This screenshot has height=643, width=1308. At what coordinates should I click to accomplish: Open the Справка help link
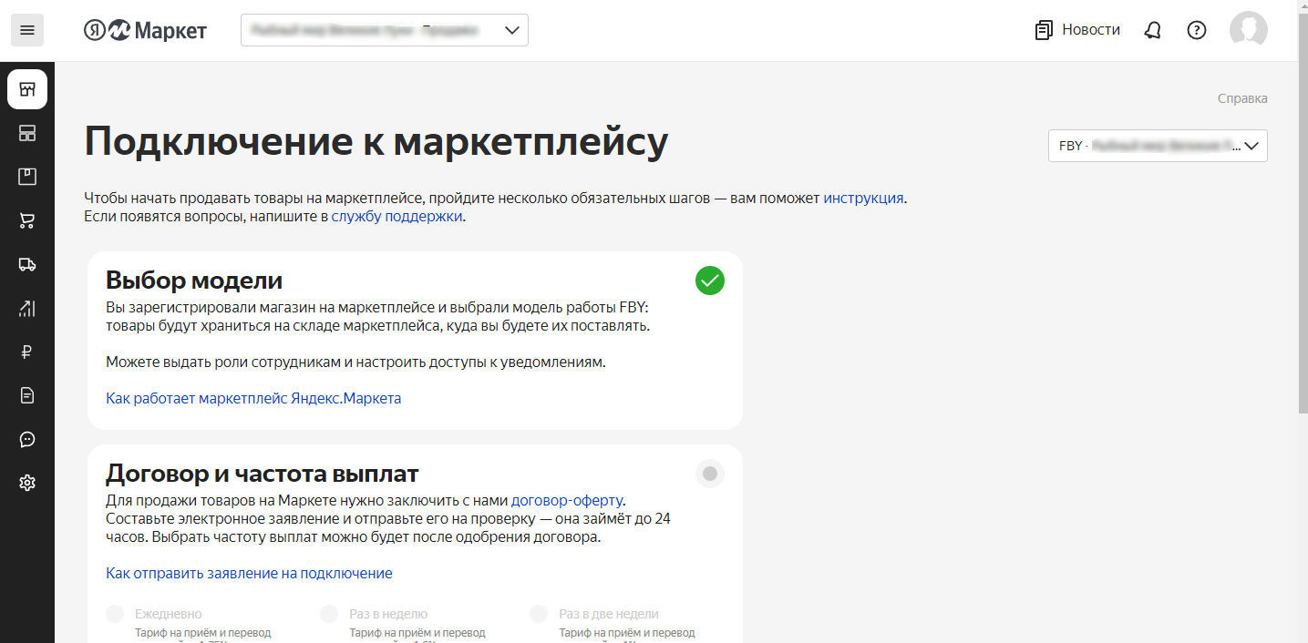1241,98
